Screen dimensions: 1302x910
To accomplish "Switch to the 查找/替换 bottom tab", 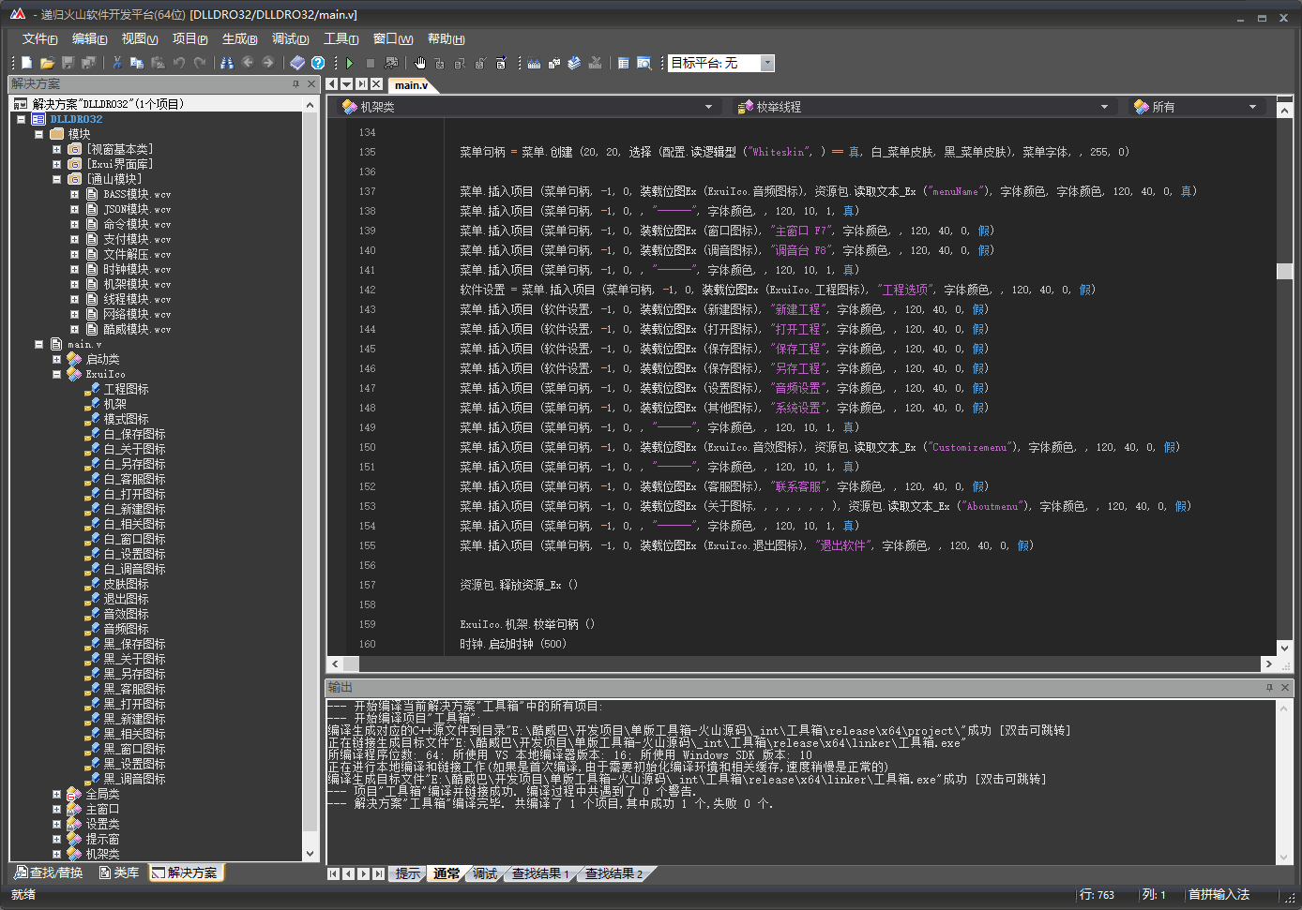I will [x=49, y=873].
